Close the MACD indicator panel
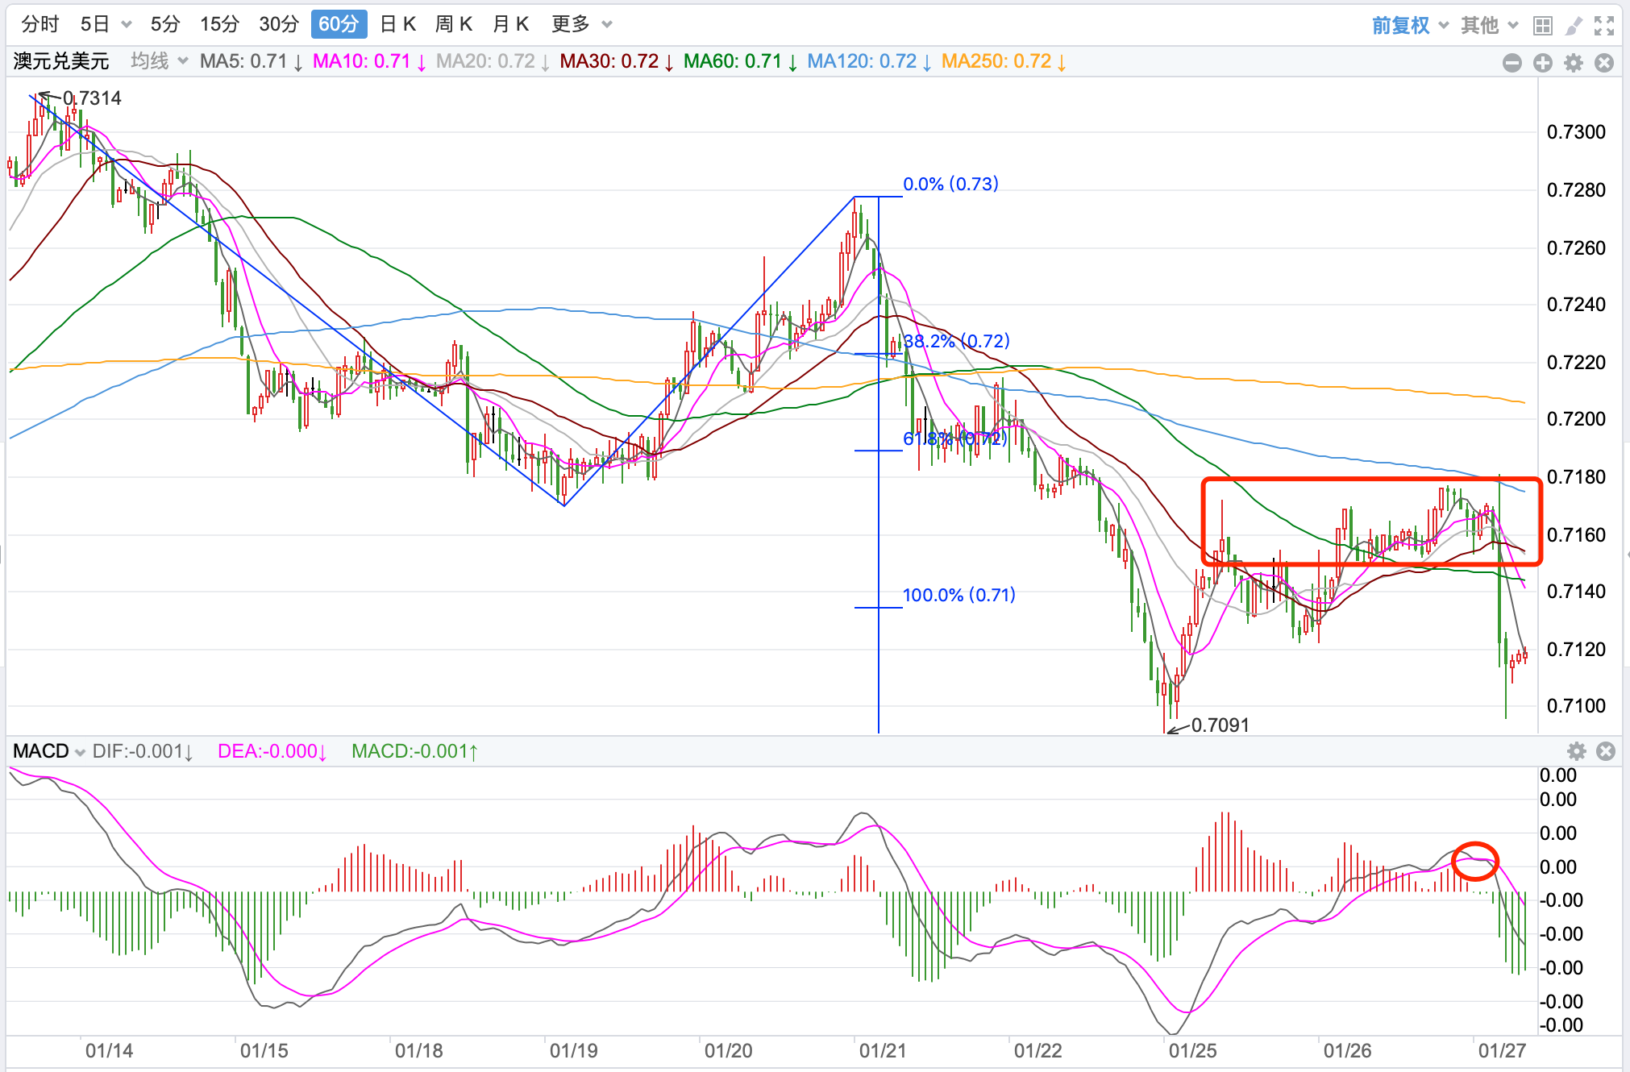Screen dimensions: 1630x1072 click(x=1606, y=751)
